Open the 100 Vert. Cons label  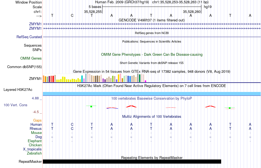tap(15, 105)
